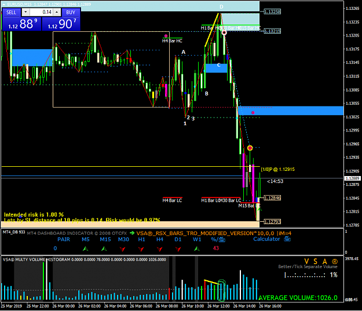
Task: Click the D1 timeframe header
Action: click(178, 239)
